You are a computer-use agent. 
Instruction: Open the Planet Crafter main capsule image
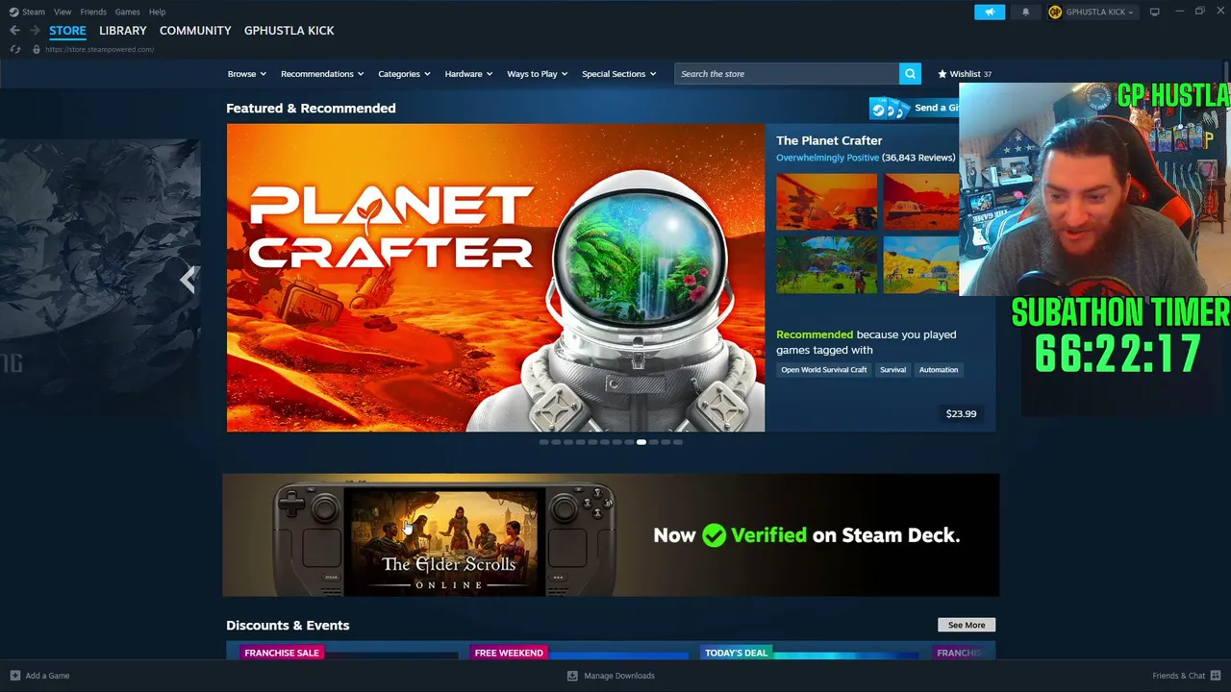[495, 278]
